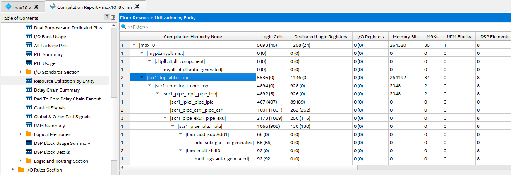Image resolution: width=511 pixels, height=175 pixels.
Task: Collapse the |scr1_top_ahb:i_top| node
Action: (142, 77)
